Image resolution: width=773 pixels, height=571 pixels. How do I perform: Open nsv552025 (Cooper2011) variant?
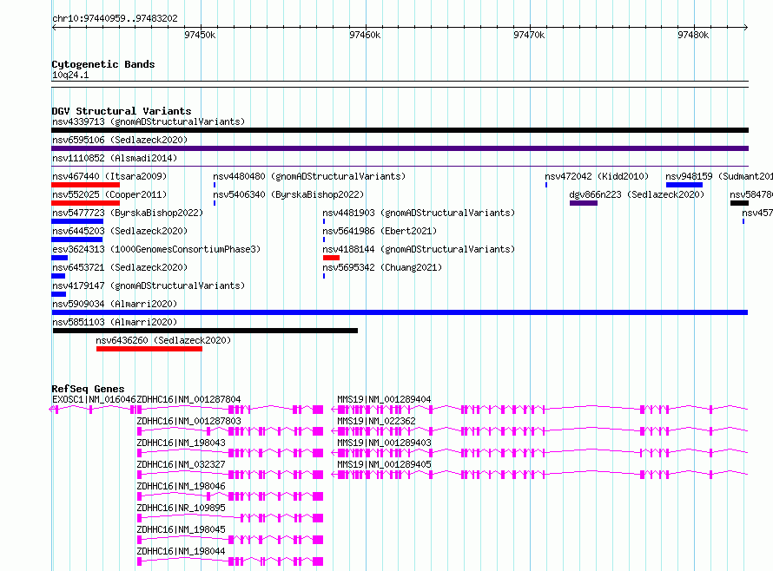pos(109,194)
